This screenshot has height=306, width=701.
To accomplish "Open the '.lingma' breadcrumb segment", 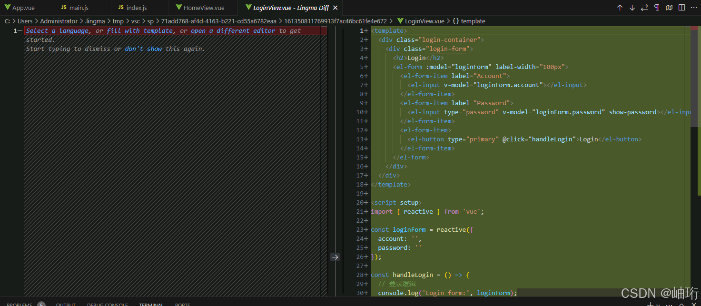I will [x=95, y=21].
